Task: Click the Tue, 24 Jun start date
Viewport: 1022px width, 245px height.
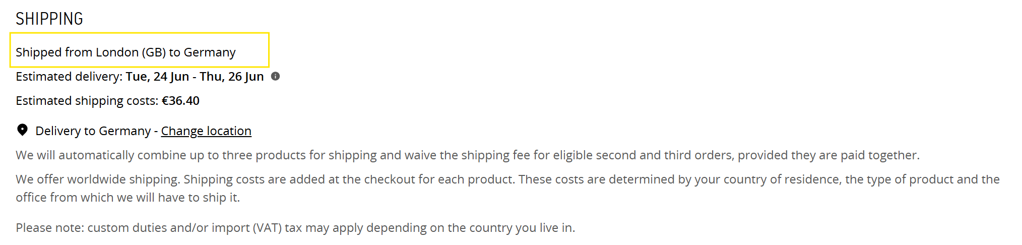Action: point(157,77)
